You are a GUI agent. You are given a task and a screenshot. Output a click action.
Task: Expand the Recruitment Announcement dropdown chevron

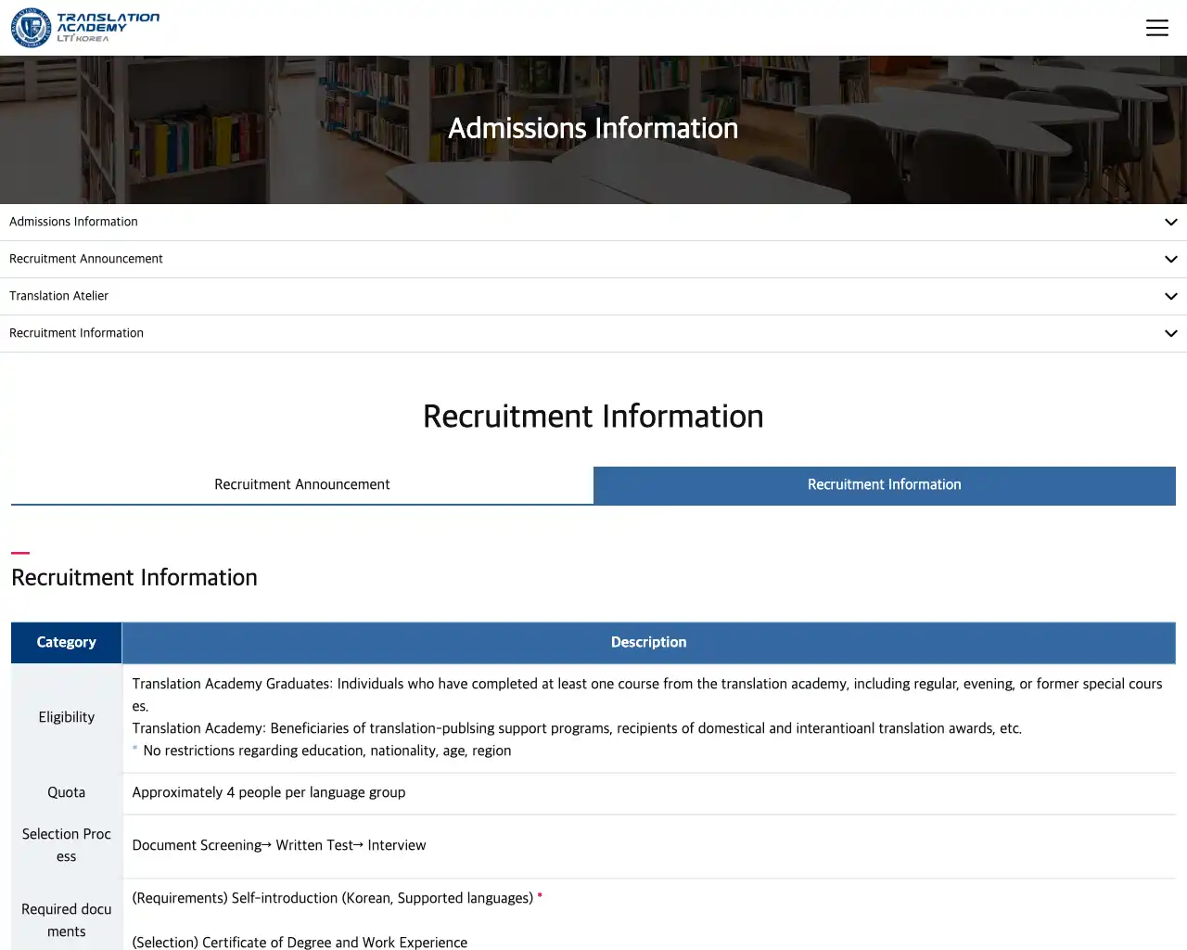tap(1170, 260)
